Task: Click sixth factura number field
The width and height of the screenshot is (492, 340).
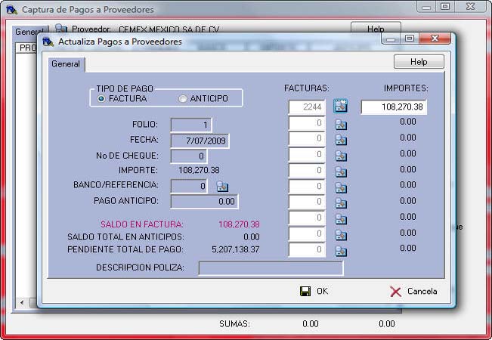Action: point(307,187)
